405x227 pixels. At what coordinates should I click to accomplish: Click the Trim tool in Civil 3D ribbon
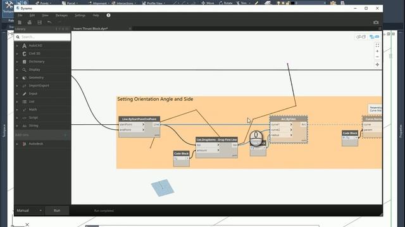pos(242,3)
